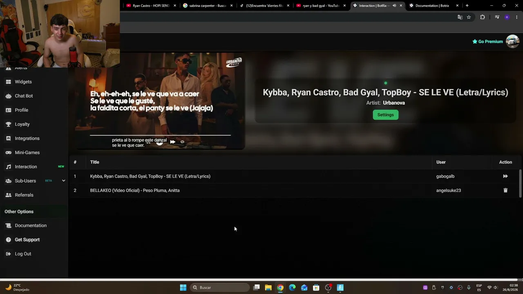The width and height of the screenshot is (523, 294).
Task: Click the Get Support question icon
Action: pos(8,240)
